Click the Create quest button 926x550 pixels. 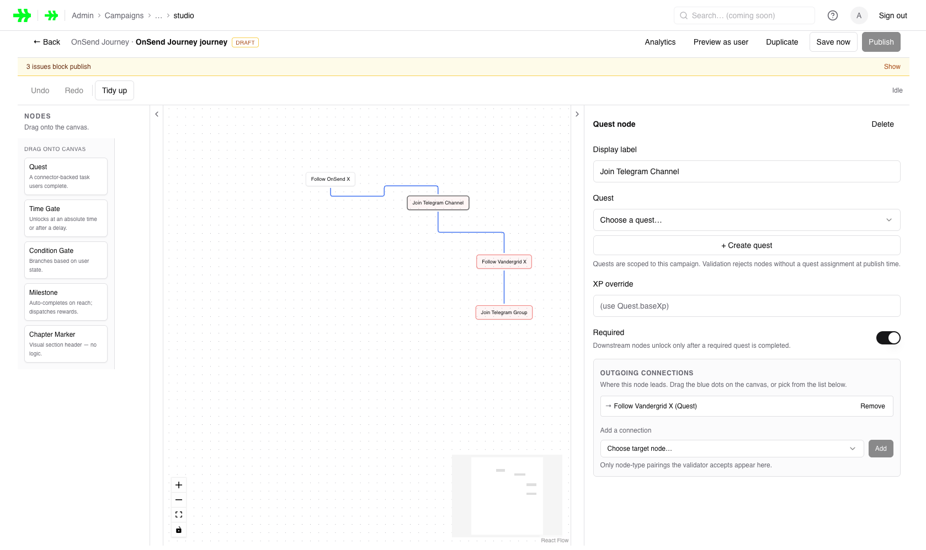pyautogui.click(x=747, y=245)
